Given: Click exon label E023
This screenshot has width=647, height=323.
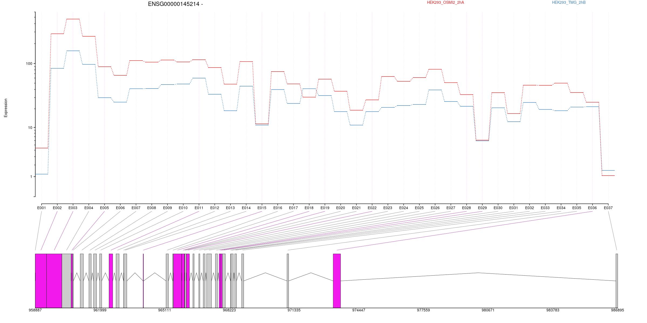Looking at the screenshot, I should tap(388, 208).
